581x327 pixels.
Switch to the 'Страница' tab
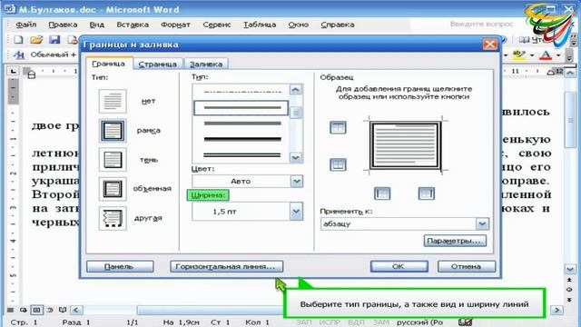pos(158,64)
